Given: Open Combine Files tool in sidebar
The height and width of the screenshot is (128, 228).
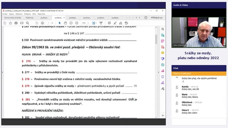Looking at the screenshot, I should click(x=163, y=59).
